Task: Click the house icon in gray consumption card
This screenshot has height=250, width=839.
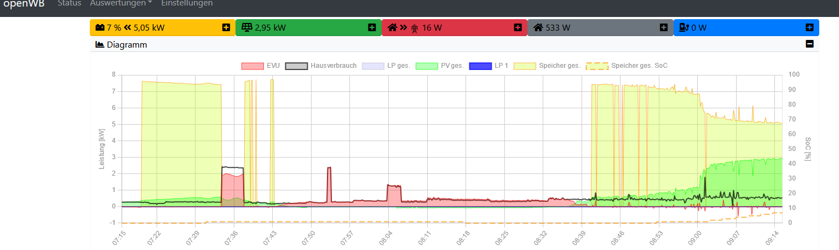Action: [x=538, y=27]
